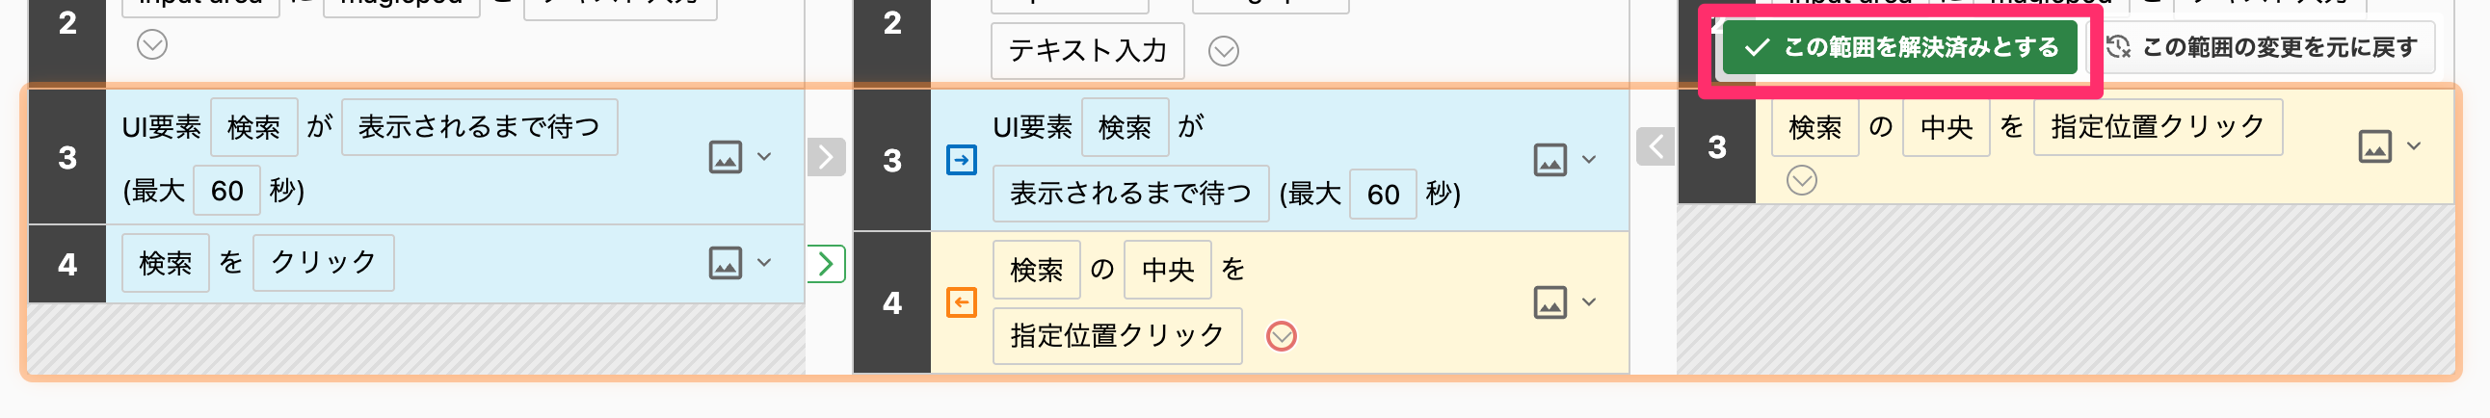
Task: Click gray left chevron beside right panel
Action: click(1655, 146)
